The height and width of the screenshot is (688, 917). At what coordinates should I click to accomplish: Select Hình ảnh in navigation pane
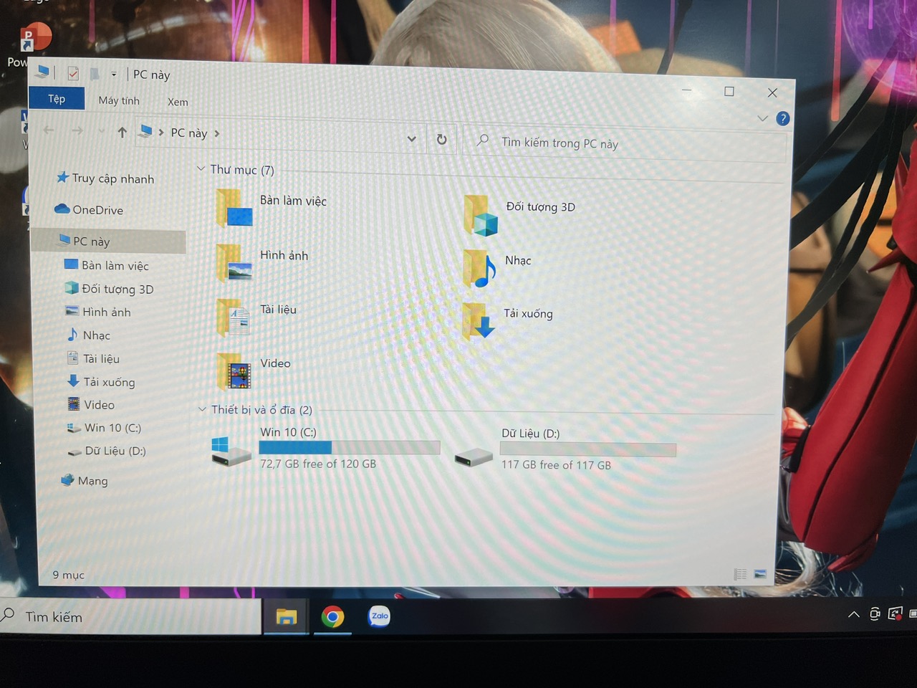pyautogui.click(x=98, y=312)
